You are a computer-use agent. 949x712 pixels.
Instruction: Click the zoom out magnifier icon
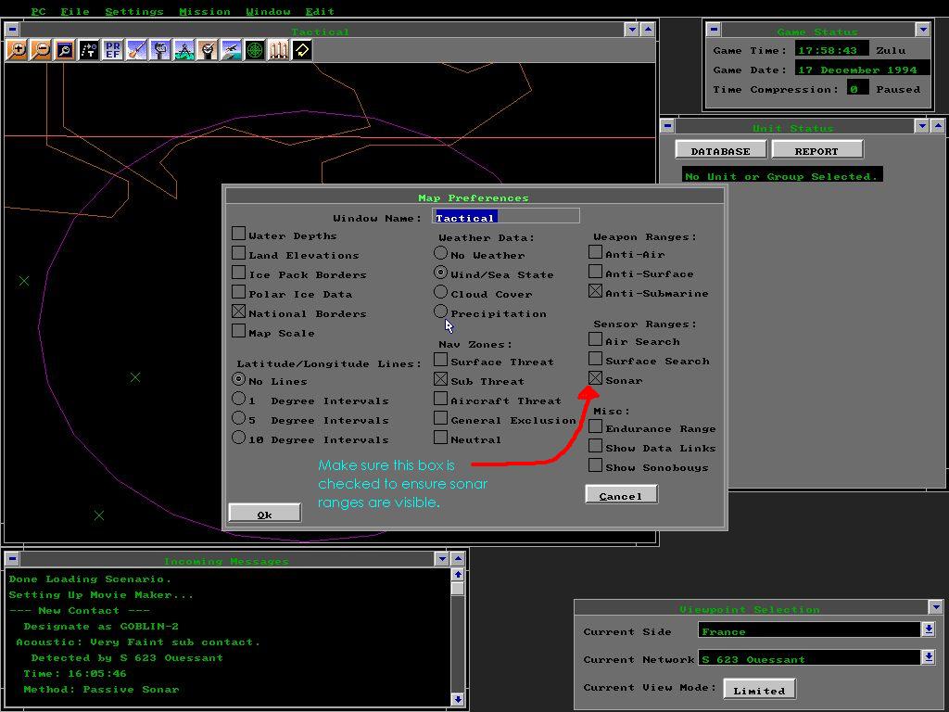pos(41,50)
